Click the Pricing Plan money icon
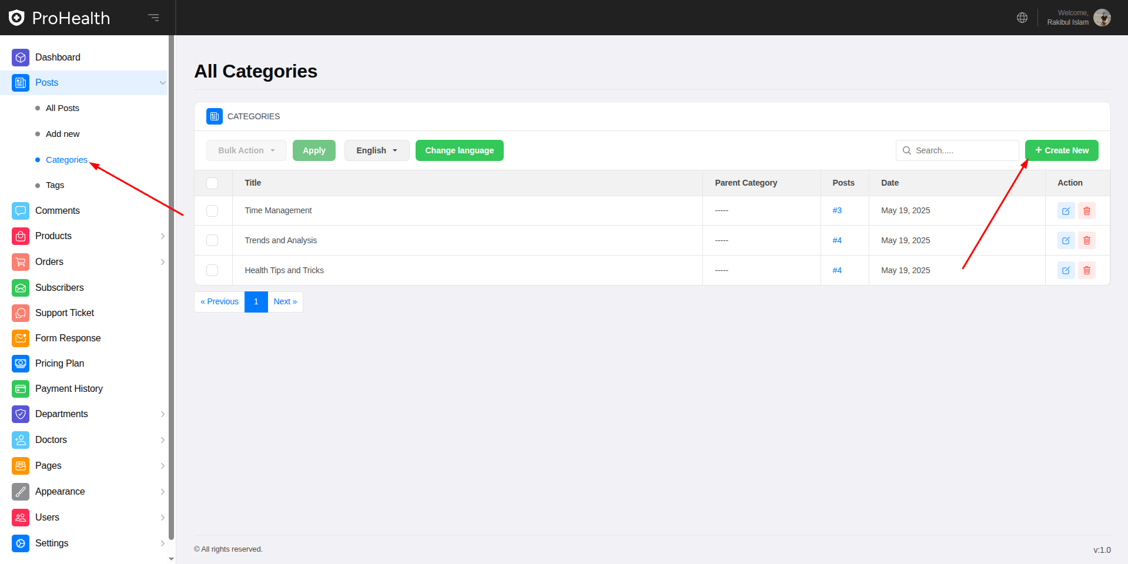This screenshot has width=1128, height=564. pos(21,364)
